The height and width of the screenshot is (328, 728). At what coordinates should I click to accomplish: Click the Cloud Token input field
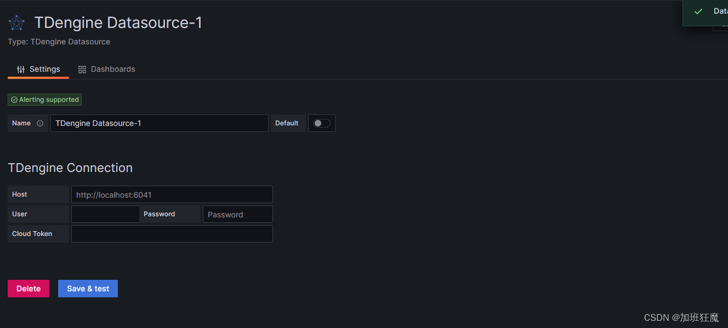172,234
